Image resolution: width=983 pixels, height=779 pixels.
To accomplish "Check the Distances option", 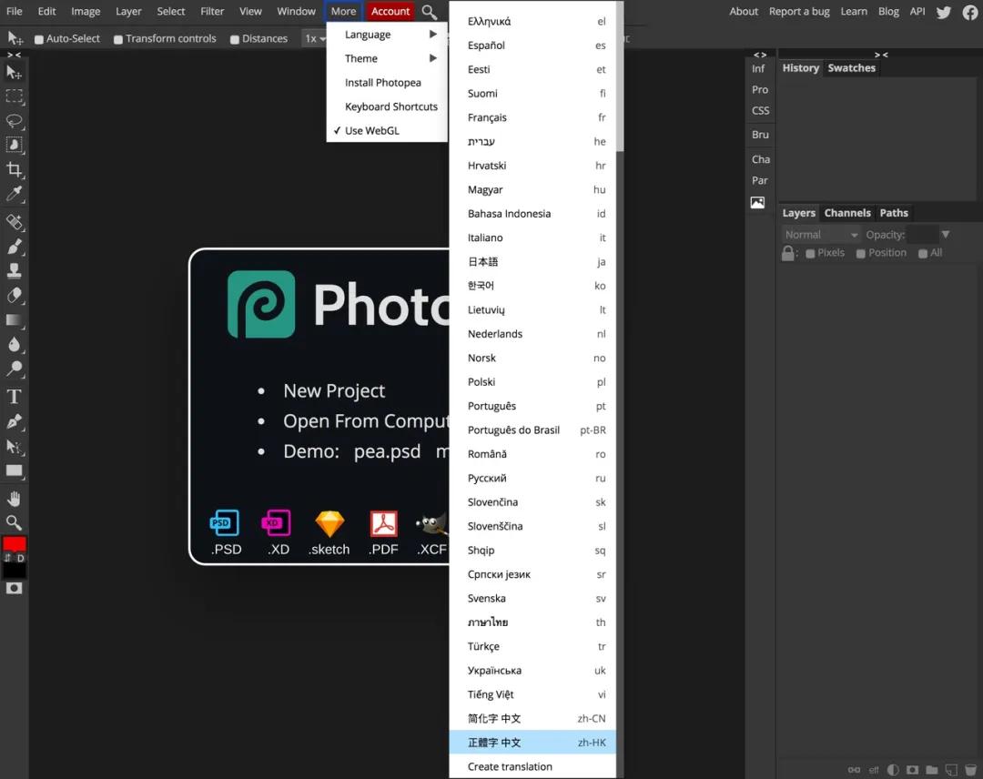I will (235, 39).
